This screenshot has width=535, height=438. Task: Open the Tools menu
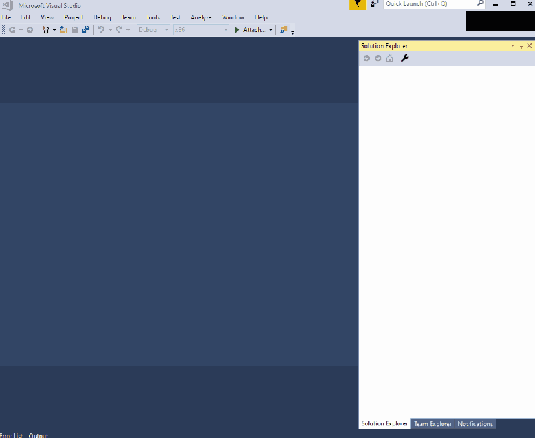click(x=152, y=17)
